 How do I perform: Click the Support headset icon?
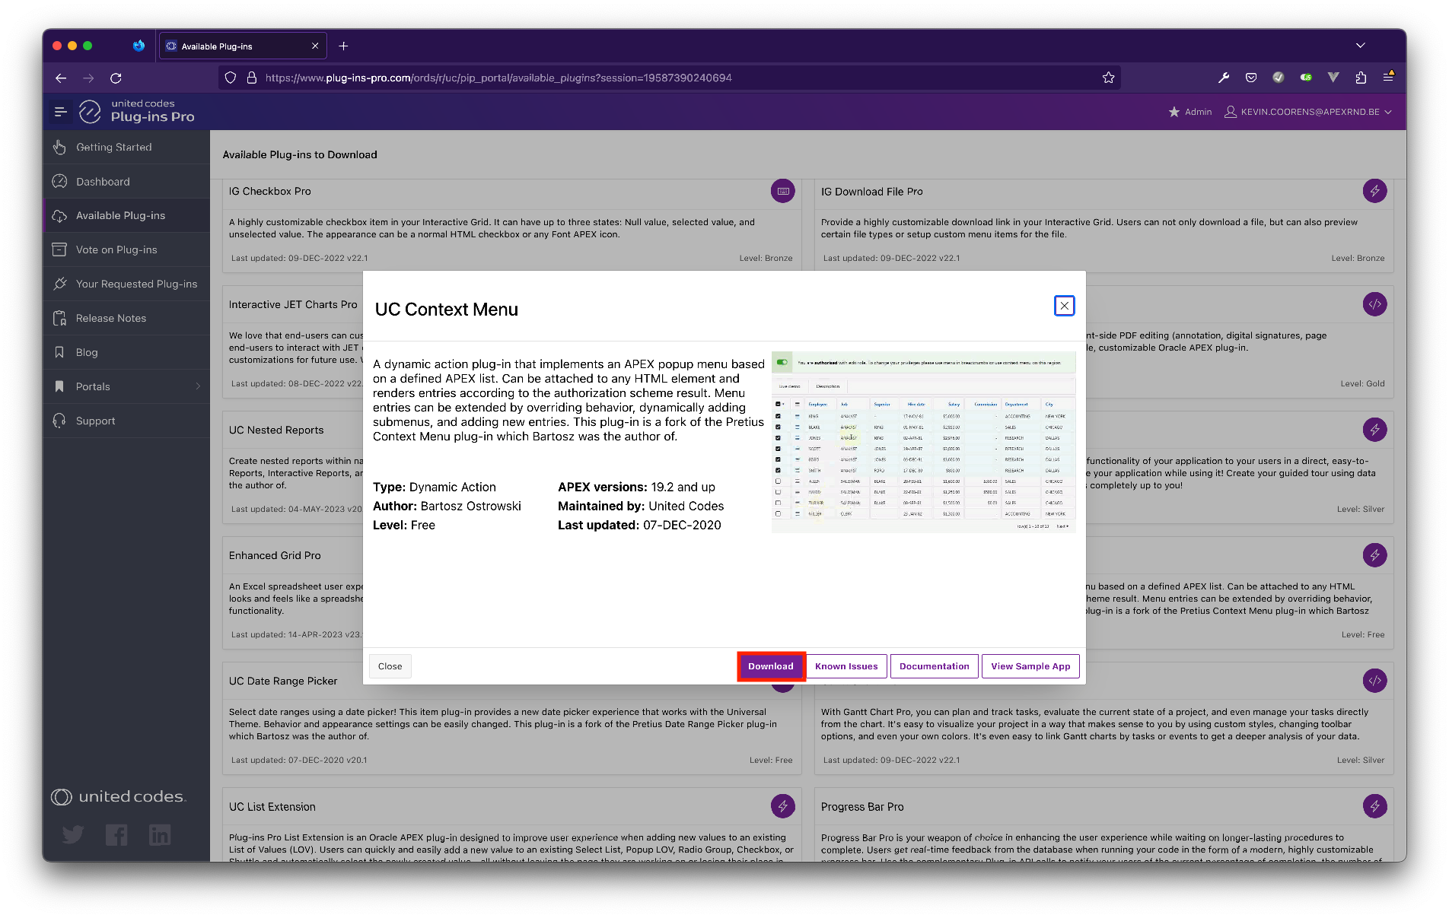pos(59,421)
